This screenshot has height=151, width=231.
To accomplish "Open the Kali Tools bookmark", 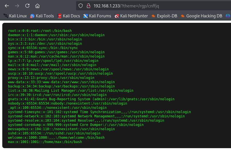I will [42, 16].
